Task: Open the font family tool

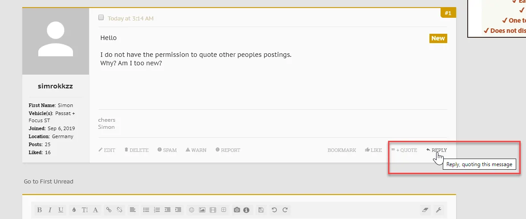Action: pyautogui.click(x=95, y=210)
